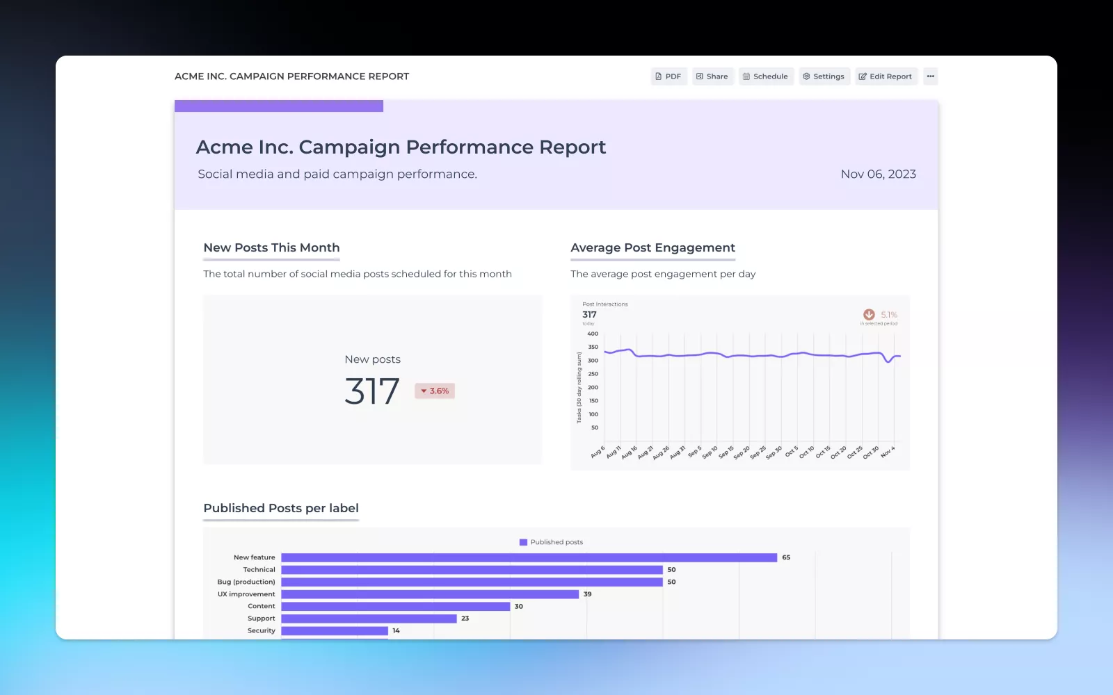Click the report date Nov 06, 2023
This screenshot has width=1113, height=695.
[878, 174]
